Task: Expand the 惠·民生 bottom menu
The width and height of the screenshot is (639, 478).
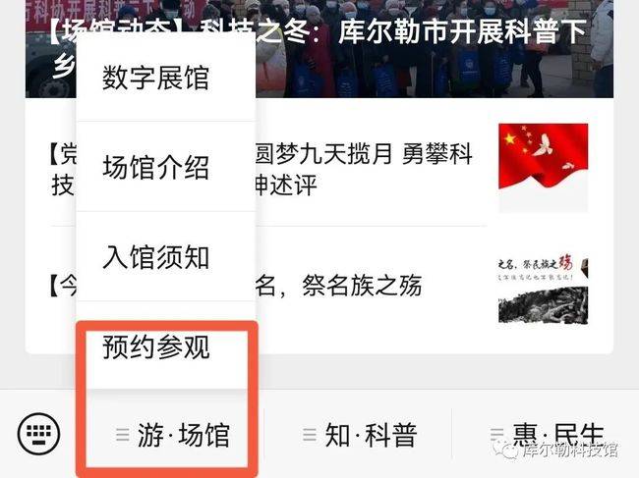Action: pyautogui.click(x=547, y=435)
